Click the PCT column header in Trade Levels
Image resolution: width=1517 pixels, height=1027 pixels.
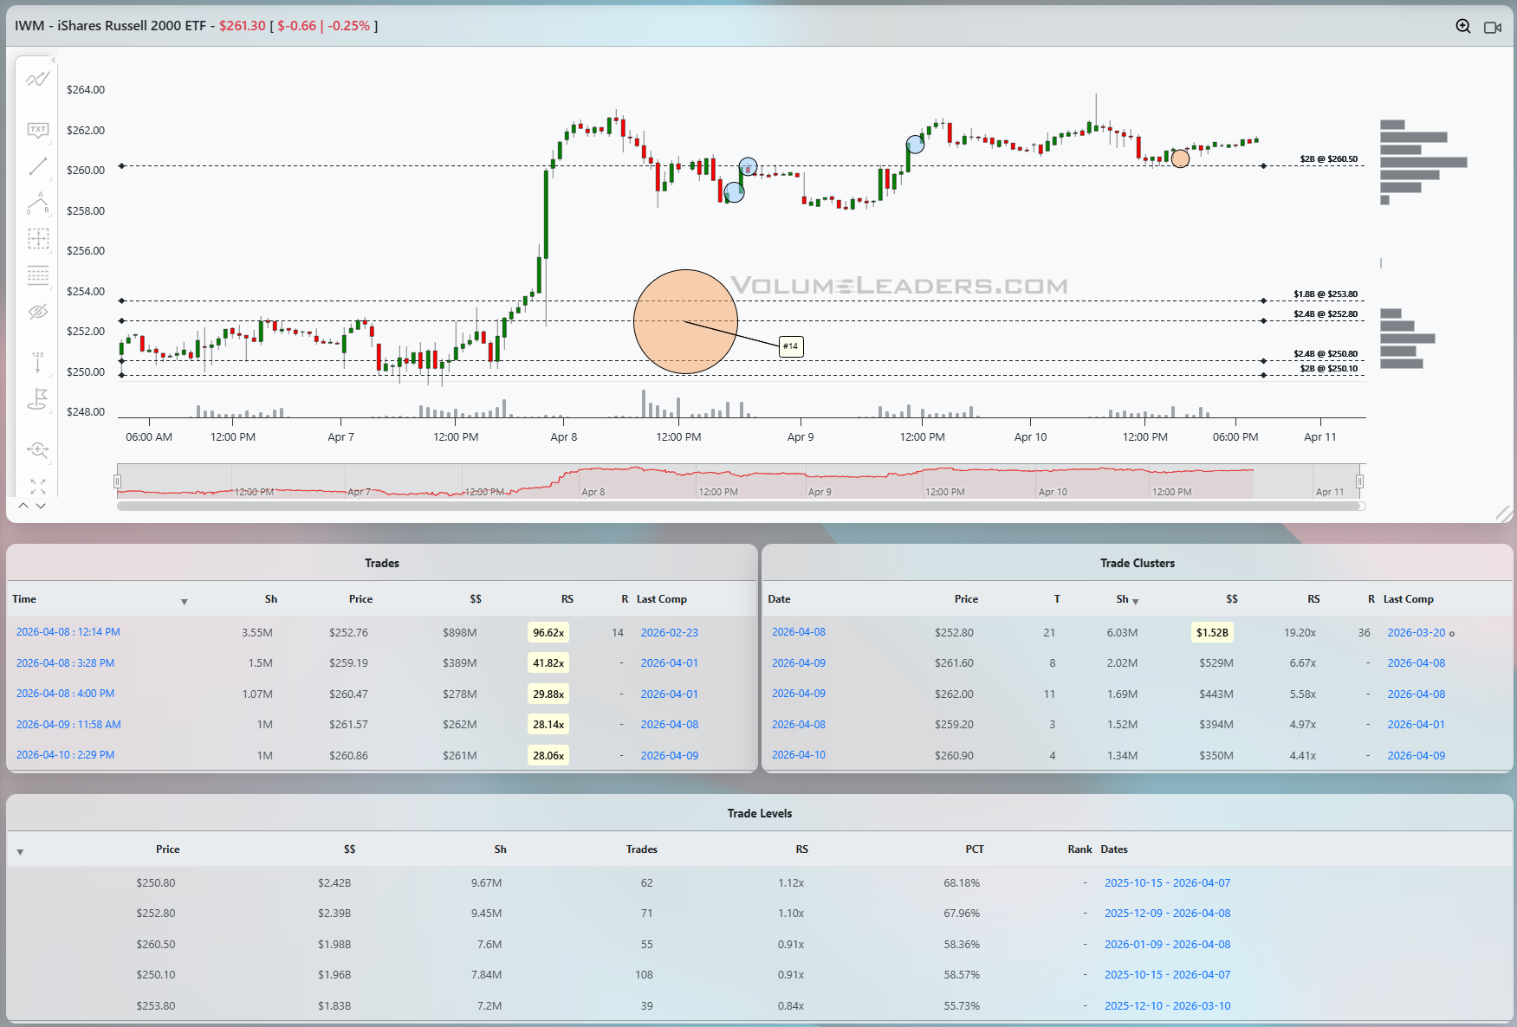975,849
